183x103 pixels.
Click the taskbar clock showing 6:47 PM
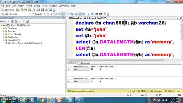(x=175, y=100)
